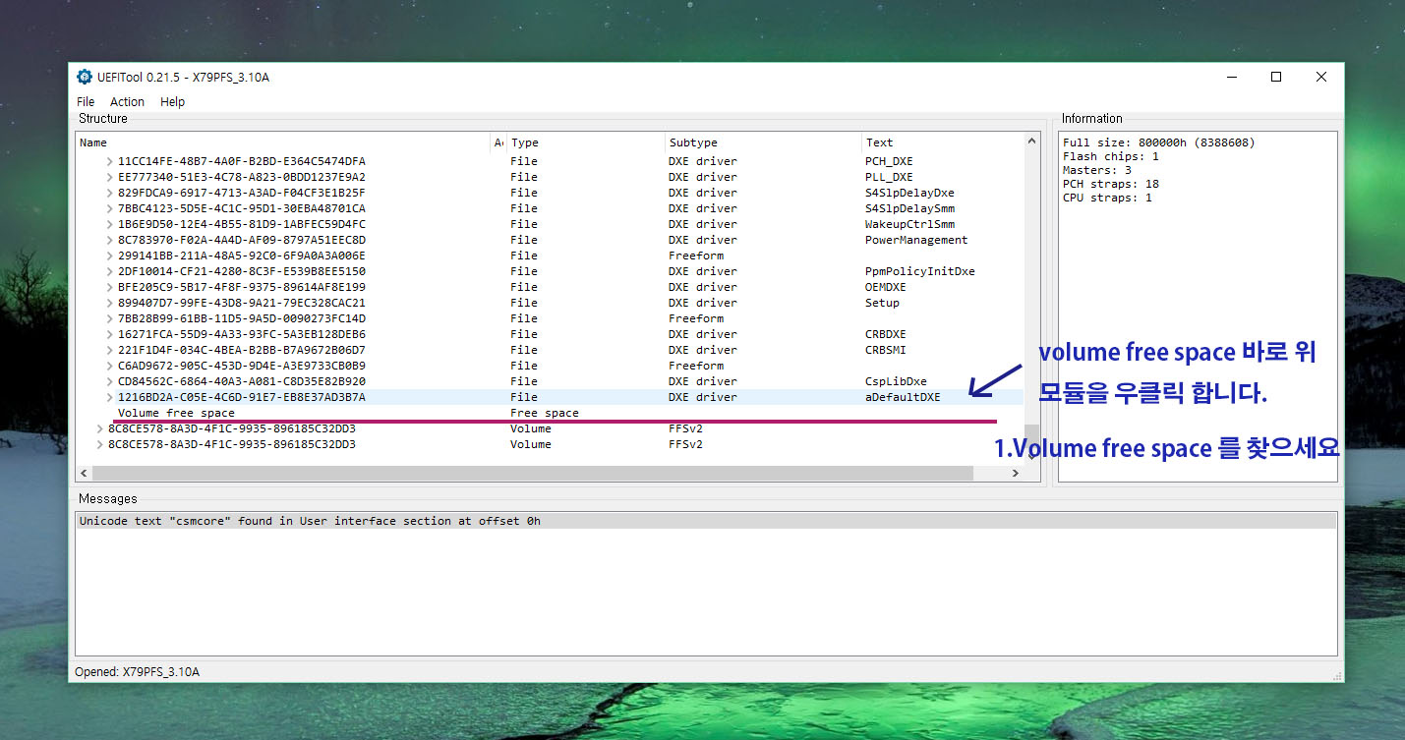
Task: Select GUID 2DF10014-CF21-4280-8C3F-E539B8EE5150
Action: tap(242, 271)
